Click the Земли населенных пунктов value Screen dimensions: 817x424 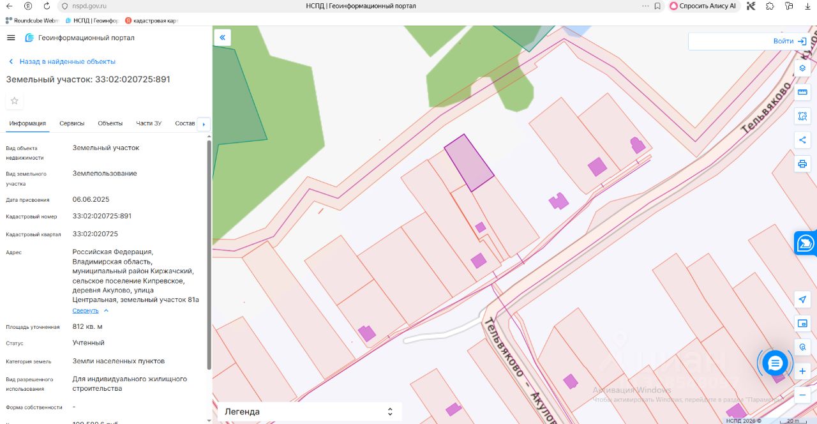(119, 361)
